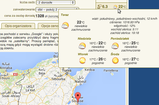This screenshot has height=105, width=159.
Task: Open the 'liczba osób' dropdown showing 2 dorosłe
Action: (56, 2)
